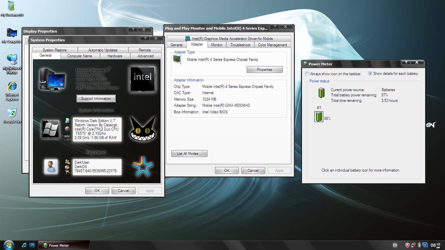This screenshot has height=250, width=445.
Task: Click the Power Meter taskbar button
Action: coord(64,245)
